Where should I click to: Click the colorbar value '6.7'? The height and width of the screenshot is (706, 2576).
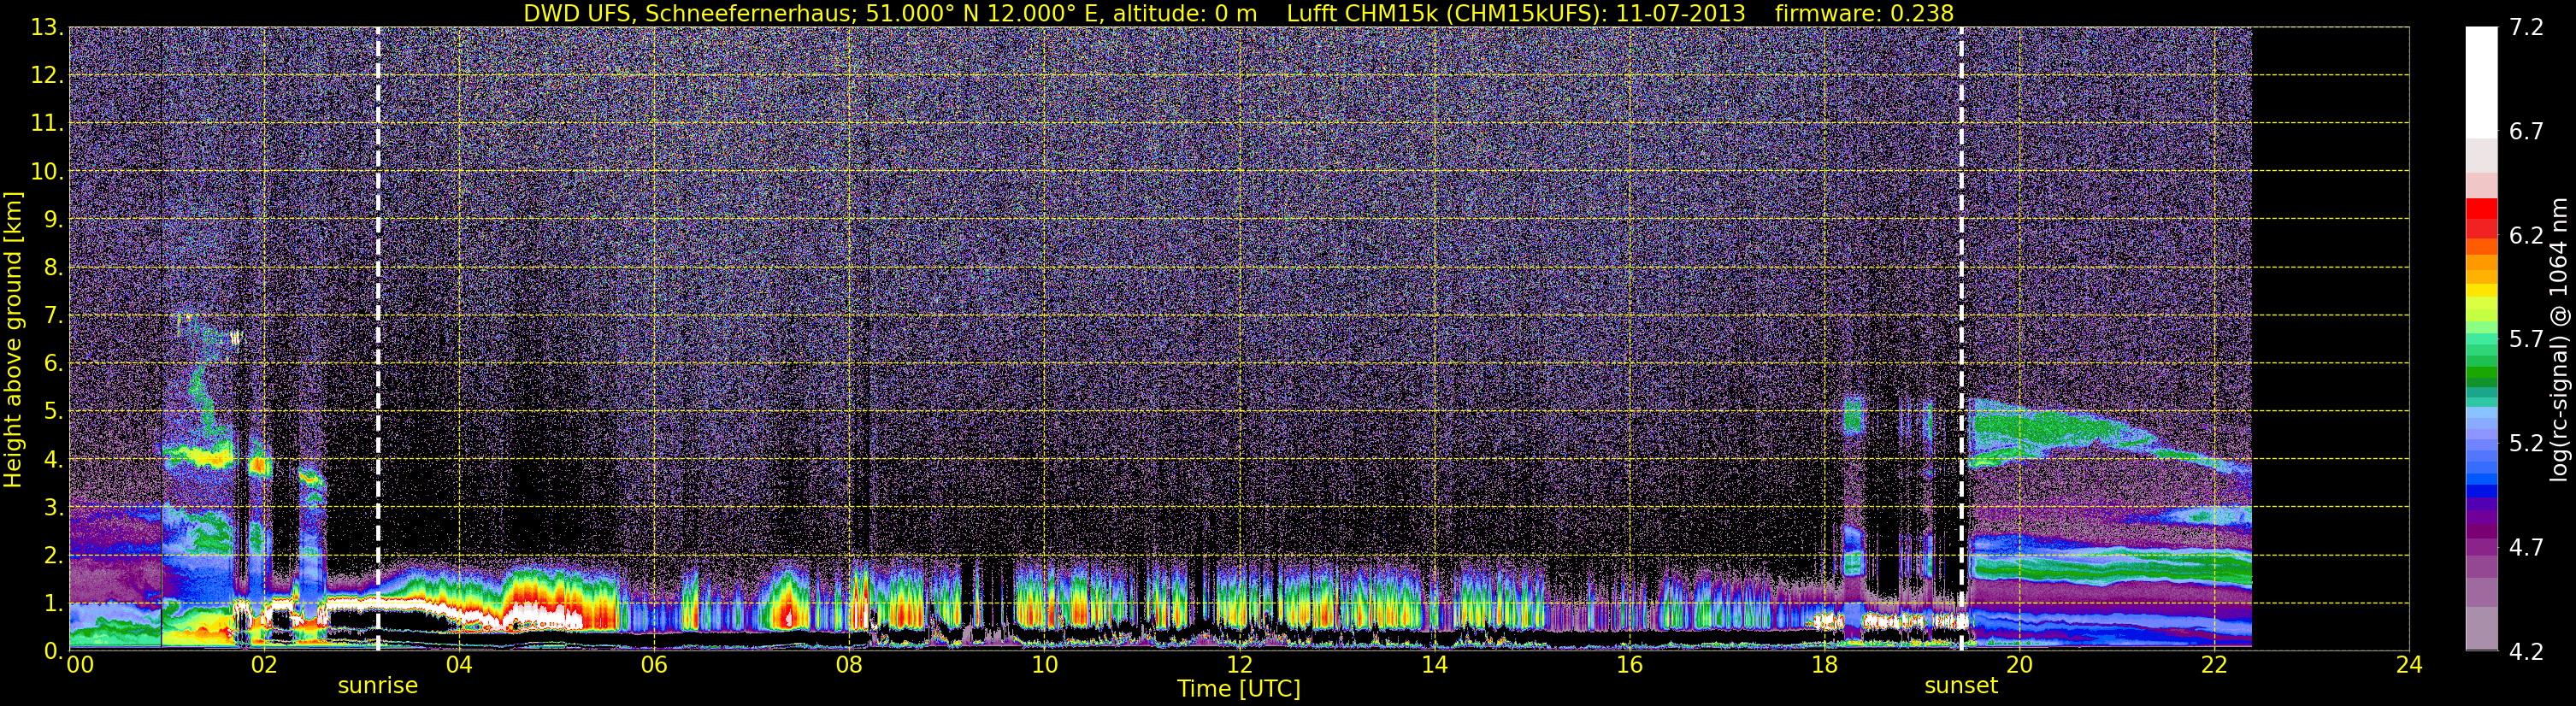[x=2526, y=131]
